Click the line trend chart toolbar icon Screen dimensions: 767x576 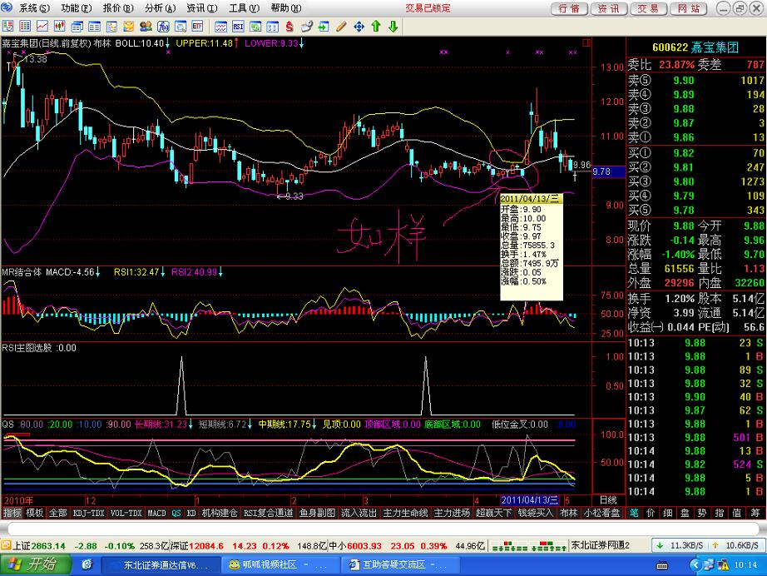click(x=42, y=27)
